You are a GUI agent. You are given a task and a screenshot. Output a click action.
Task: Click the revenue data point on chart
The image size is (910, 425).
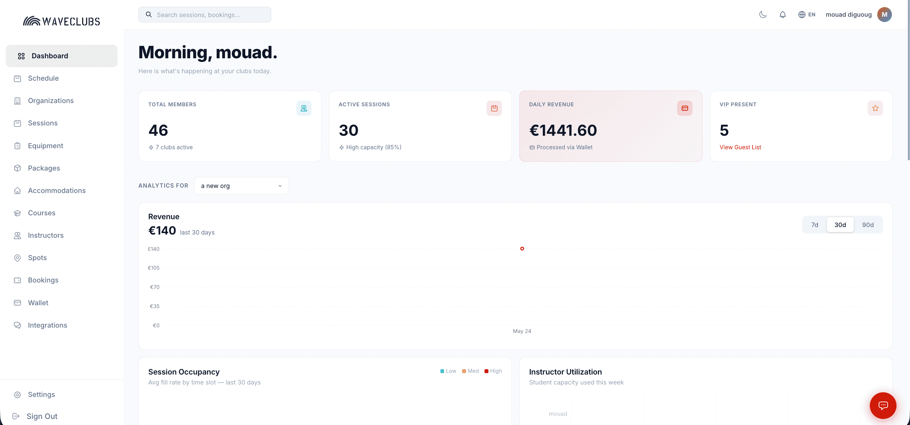tap(522, 249)
